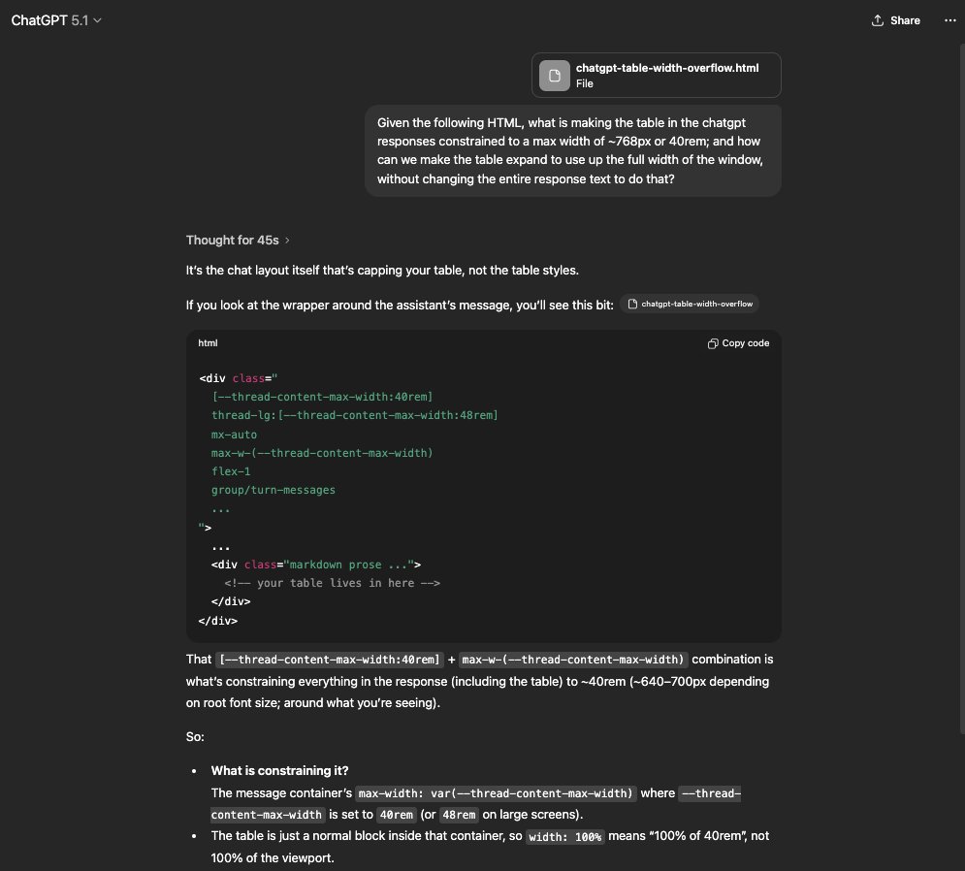Screen dimensions: 965x871
Task: Click the inline code 'width: 100%'
Action: point(565,836)
